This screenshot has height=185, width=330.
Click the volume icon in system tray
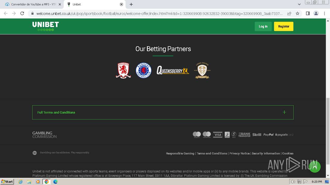click(x=293, y=182)
